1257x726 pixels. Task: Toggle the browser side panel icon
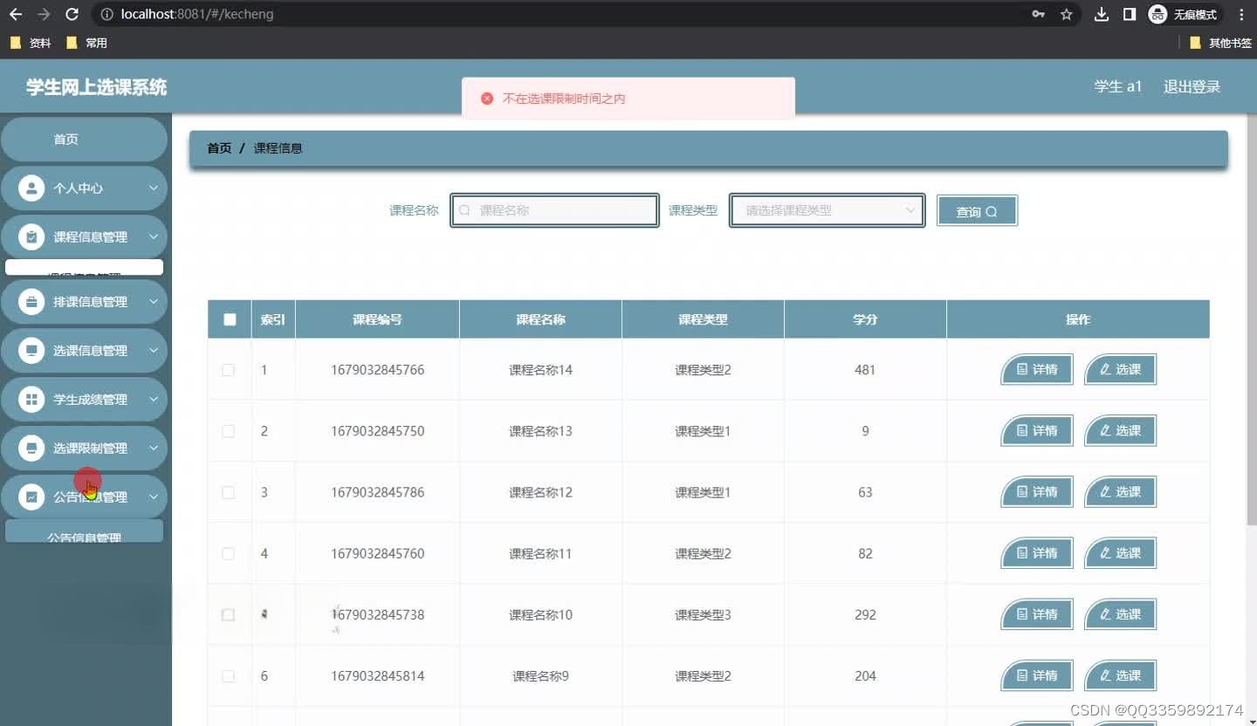click(x=1129, y=14)
